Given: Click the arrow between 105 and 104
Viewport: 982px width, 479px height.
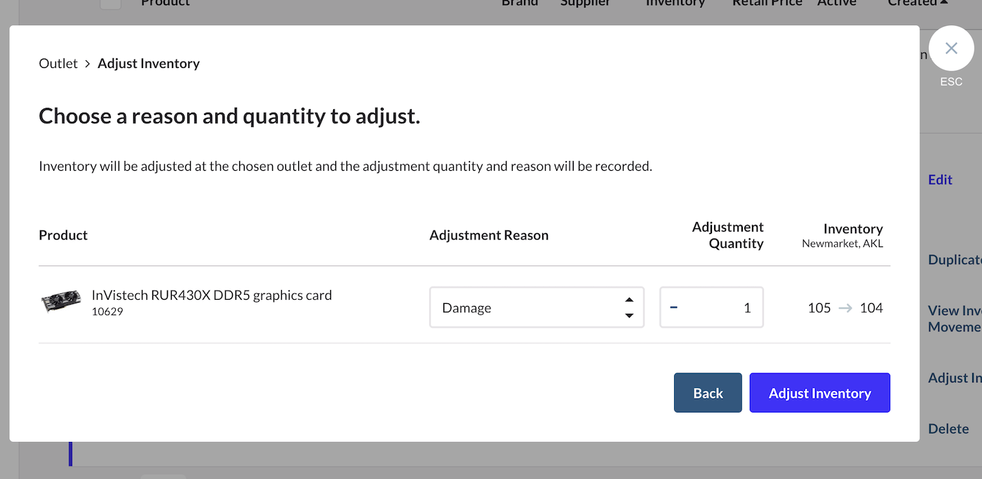Looking at the screenshot, I should click(844, 307).
